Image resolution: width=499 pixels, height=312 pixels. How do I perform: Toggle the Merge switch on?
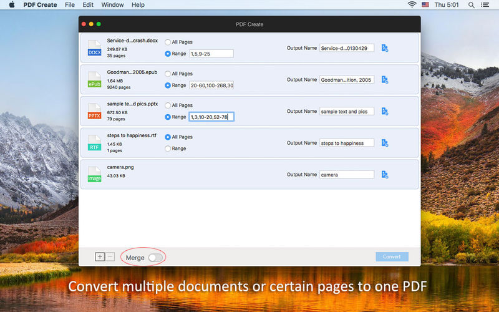click(x=155, y=258)
